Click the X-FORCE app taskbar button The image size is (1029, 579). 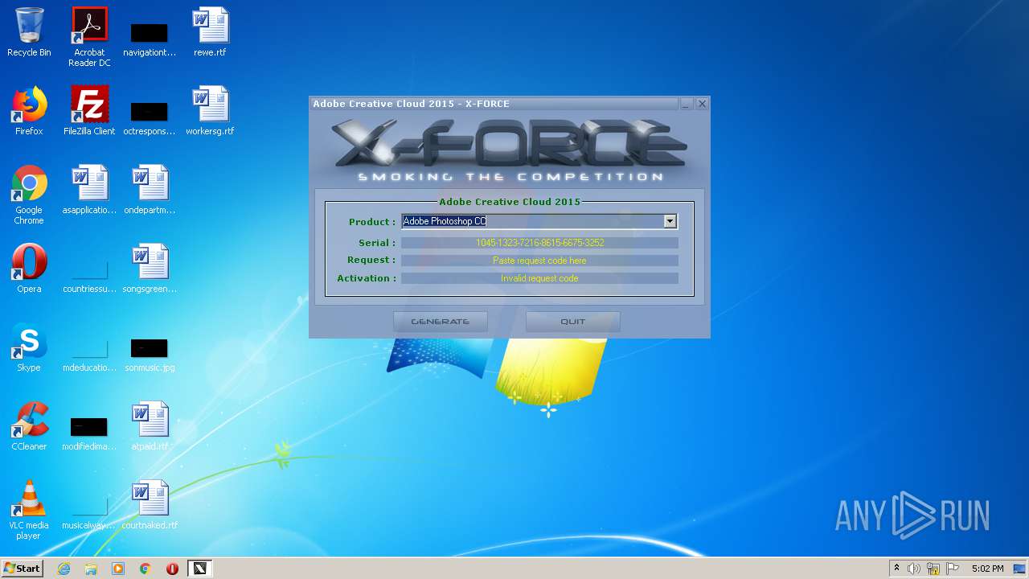point(199,569)
